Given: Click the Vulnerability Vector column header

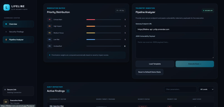Looking at the screenshot, I should [58, 99].
